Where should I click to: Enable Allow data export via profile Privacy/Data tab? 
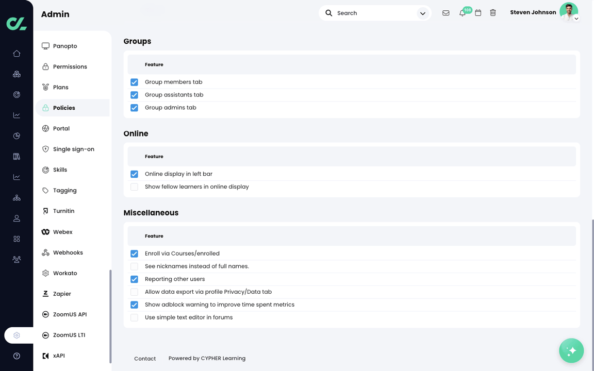pos(134,292)
